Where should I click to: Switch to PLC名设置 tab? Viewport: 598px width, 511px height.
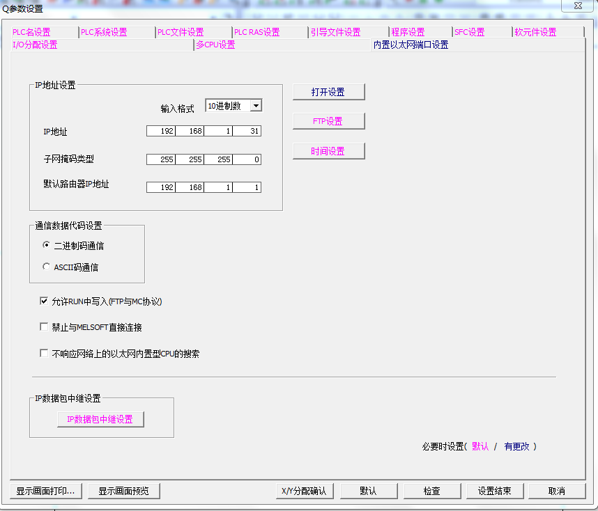[x=31, y=32]
